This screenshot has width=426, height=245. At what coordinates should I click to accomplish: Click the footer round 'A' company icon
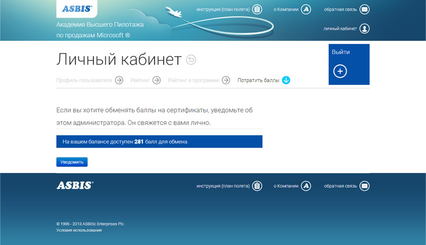[x=306, y=186]
